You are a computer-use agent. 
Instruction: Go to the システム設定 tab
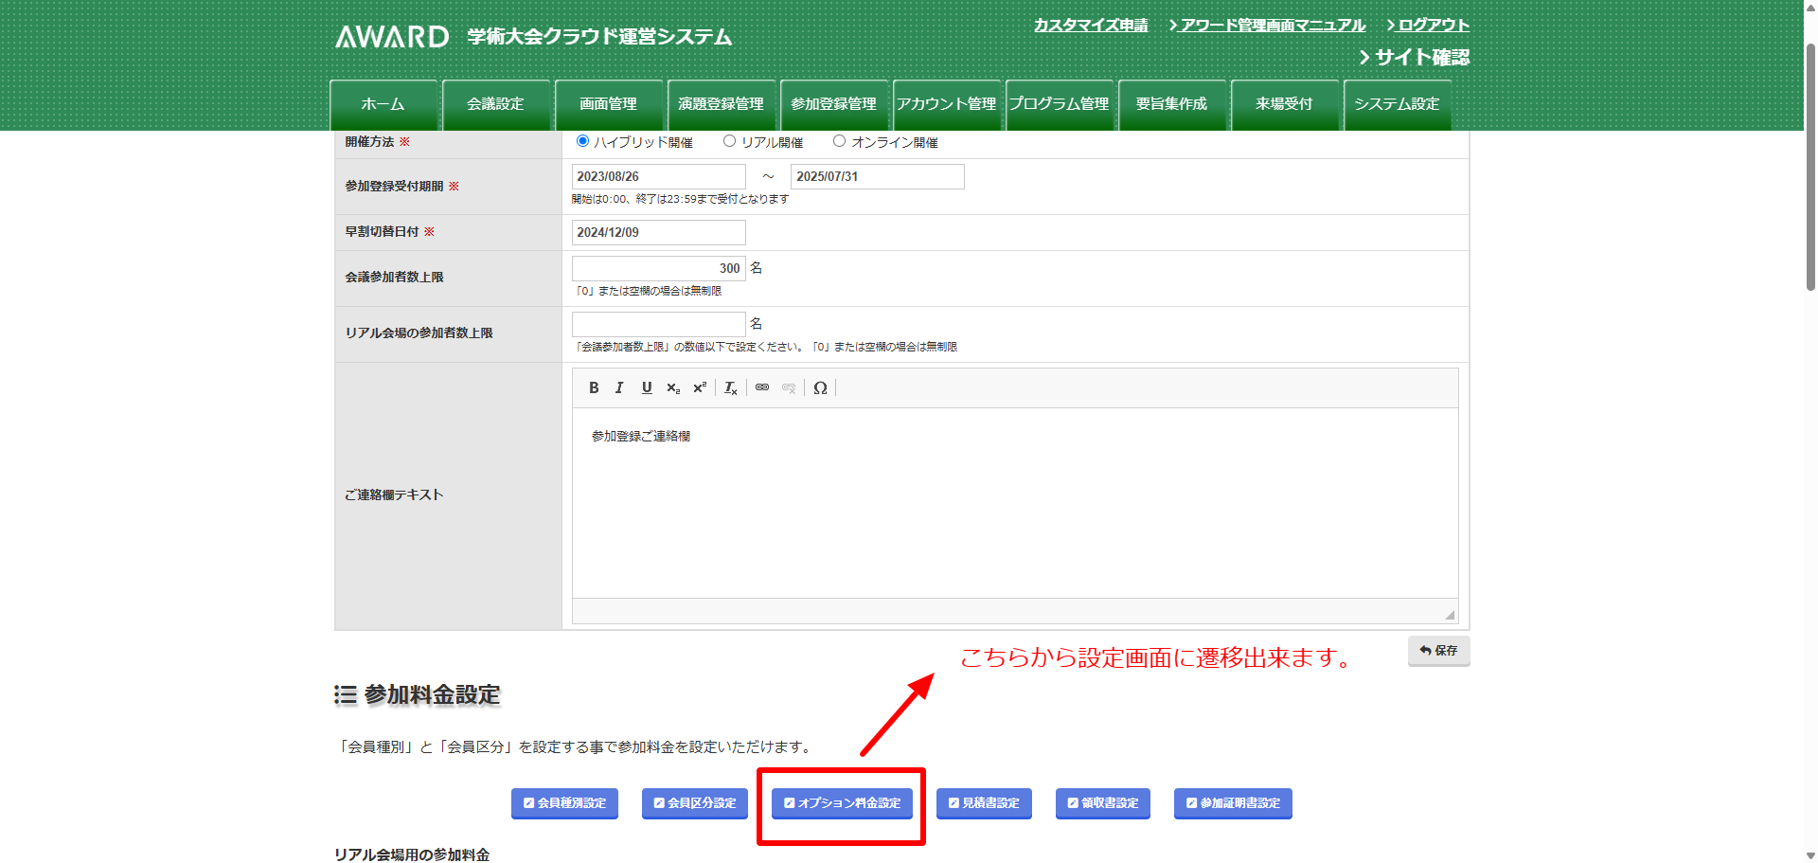coord(1397,104)
